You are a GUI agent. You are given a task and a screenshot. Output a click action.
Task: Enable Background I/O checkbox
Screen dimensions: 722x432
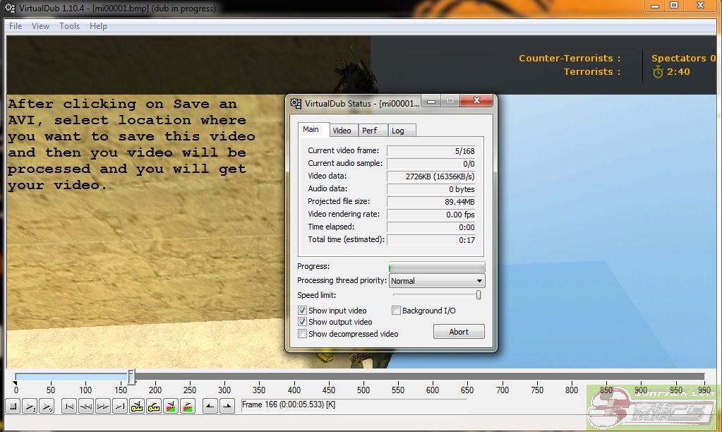tap(397, 311)
